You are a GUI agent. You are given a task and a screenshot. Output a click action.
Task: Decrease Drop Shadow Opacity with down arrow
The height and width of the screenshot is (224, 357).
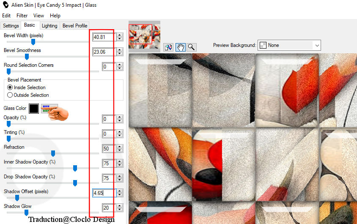[x=120, y=180]
